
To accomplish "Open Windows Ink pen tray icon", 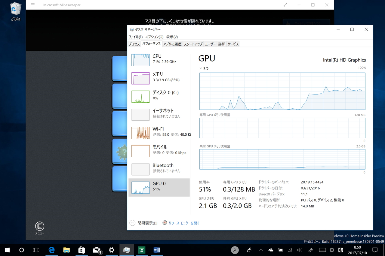I will 311,250.
